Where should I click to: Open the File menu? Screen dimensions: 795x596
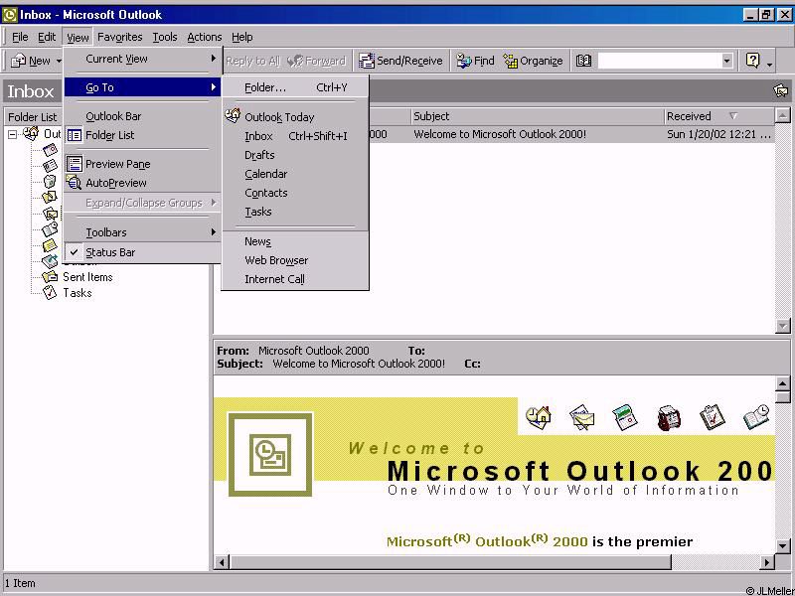pyautogui.click(x=20, y=37)
